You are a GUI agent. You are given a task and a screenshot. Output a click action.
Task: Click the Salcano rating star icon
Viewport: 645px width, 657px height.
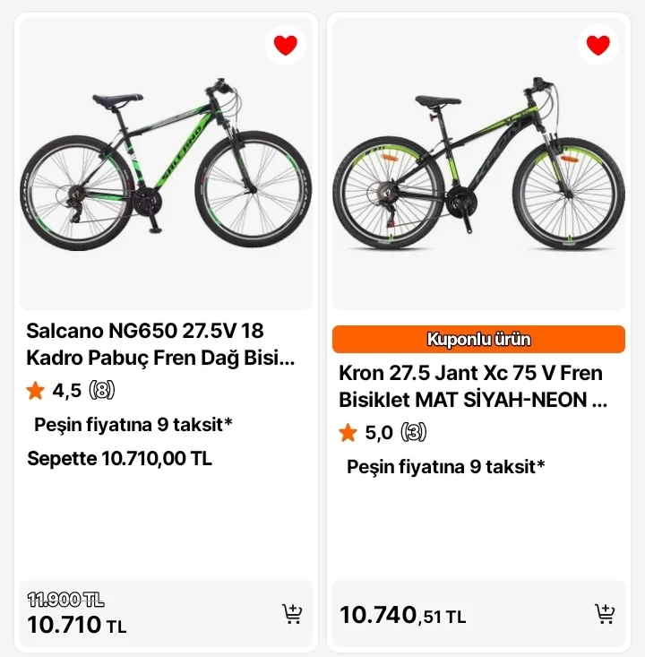pyautogui.click(x=36, y=390)
